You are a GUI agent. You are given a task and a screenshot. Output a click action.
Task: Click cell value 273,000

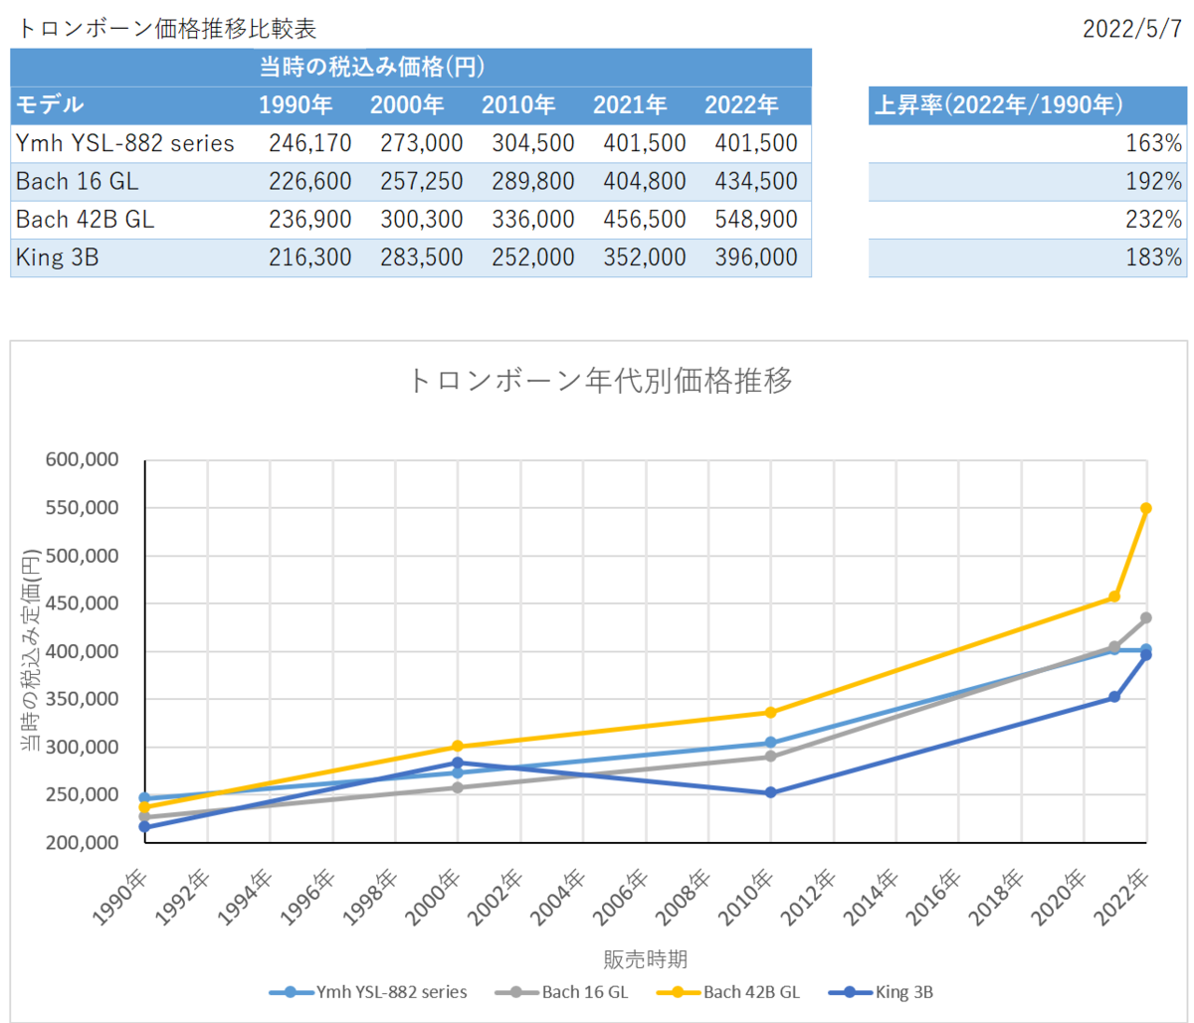point(422,143)
